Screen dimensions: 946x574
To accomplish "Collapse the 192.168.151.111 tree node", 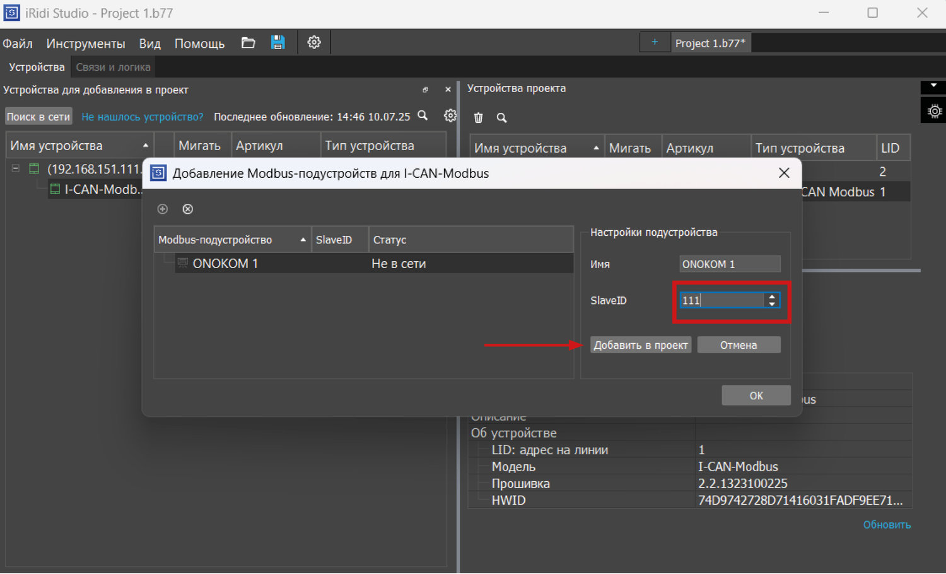I will tap(16, 169).
